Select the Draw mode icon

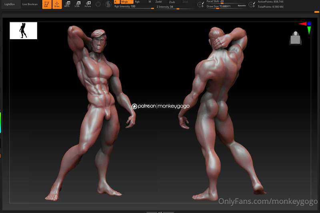tap(57, 4)
